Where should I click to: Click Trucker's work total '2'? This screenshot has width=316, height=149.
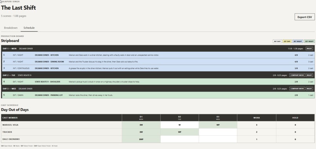256,132
